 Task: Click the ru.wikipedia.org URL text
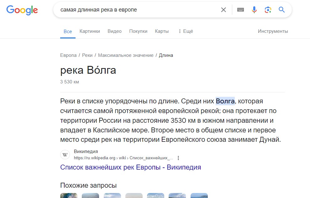click(123, 158)
